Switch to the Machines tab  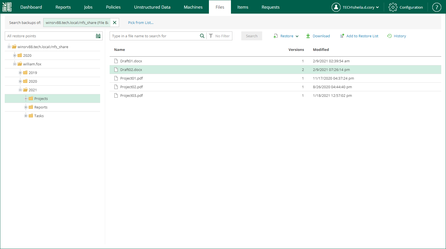(x=193, y=7)
